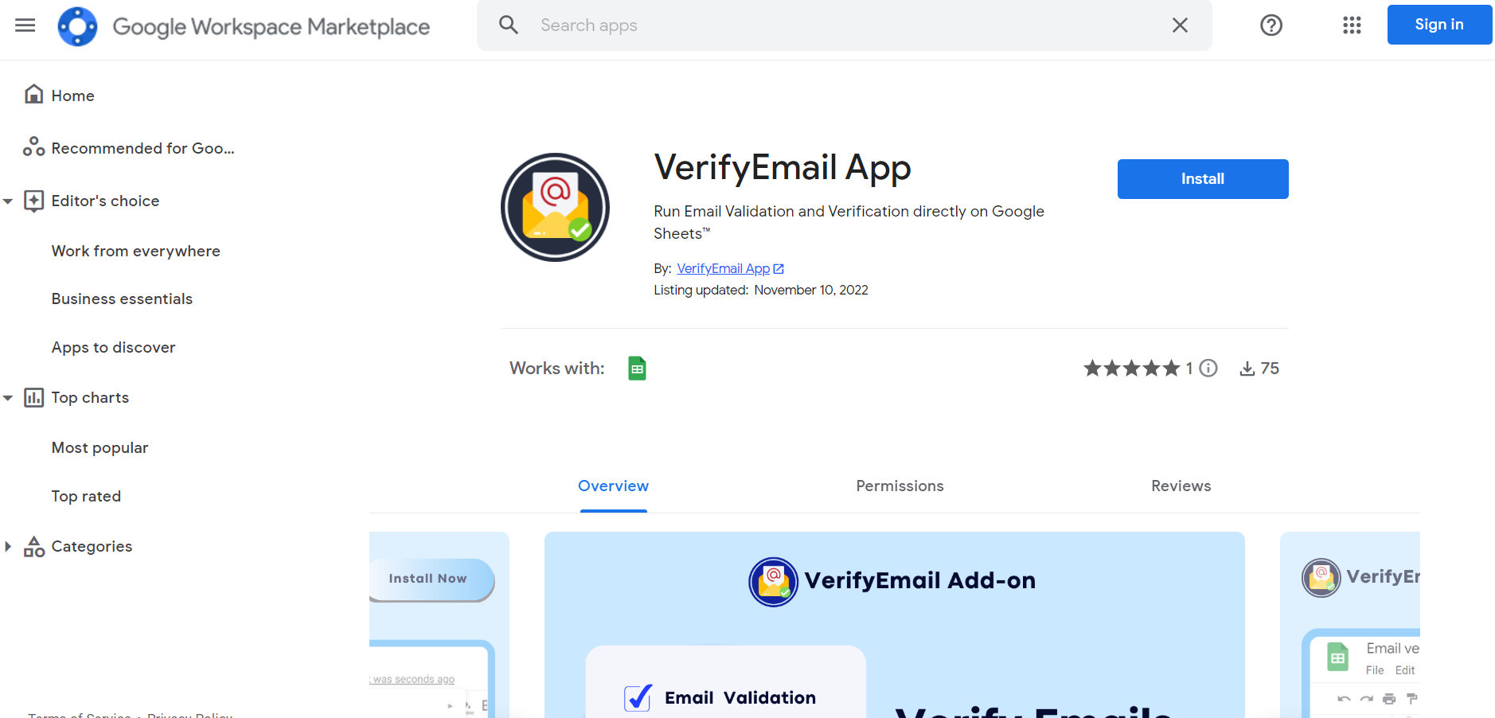Focus the Search apps field
The height and width of the screenshot is (718, 1495).
(844, 25)
